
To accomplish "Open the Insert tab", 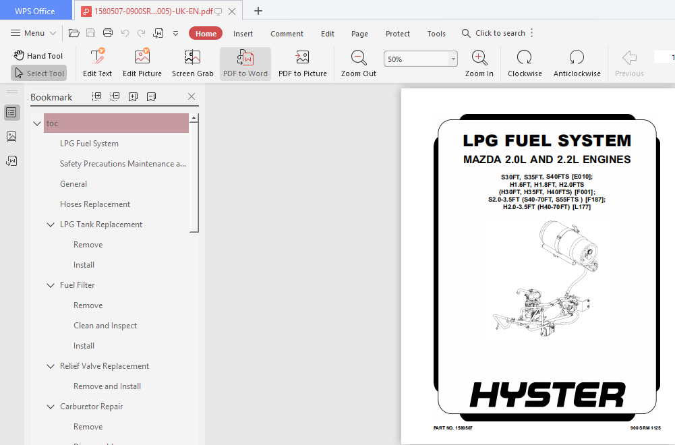I will click(x=243, y=34).
